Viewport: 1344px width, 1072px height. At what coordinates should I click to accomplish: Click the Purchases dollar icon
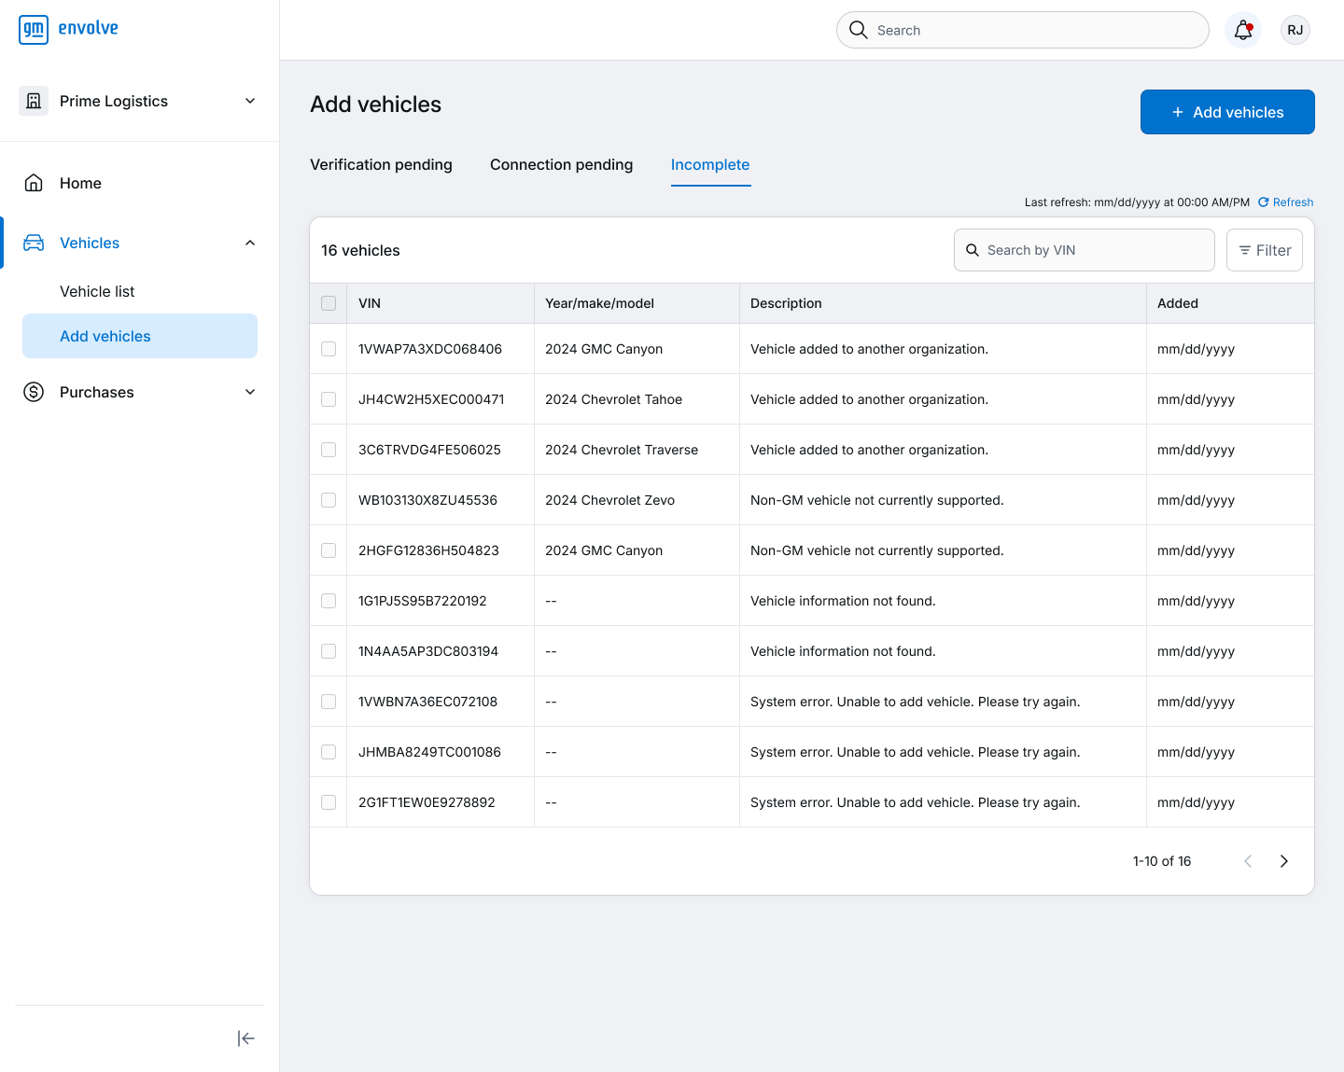point(34,392)
